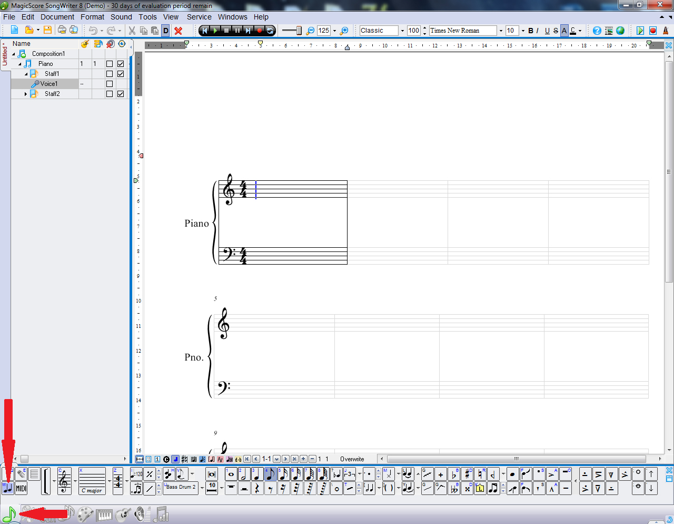Screen dimensions: 674x524
Task: Open the piano keyboard panel icon
Action: 104,515
